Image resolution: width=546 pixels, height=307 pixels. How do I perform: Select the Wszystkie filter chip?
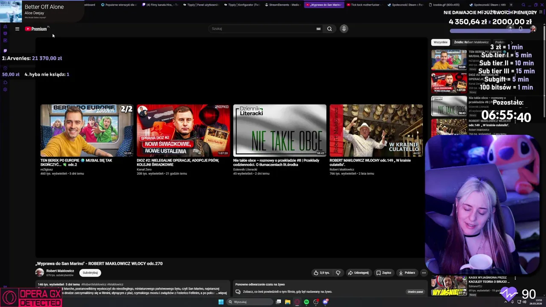(x=441, y=42)
